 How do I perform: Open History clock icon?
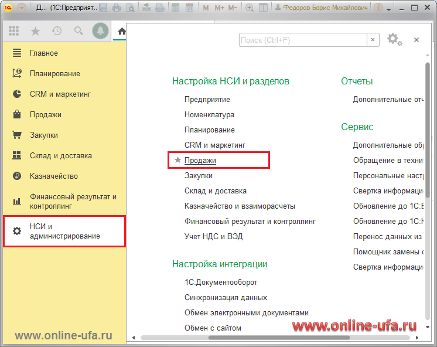57,30
